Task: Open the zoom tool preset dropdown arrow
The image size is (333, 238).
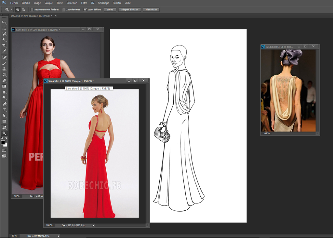Action: [11, 10]
